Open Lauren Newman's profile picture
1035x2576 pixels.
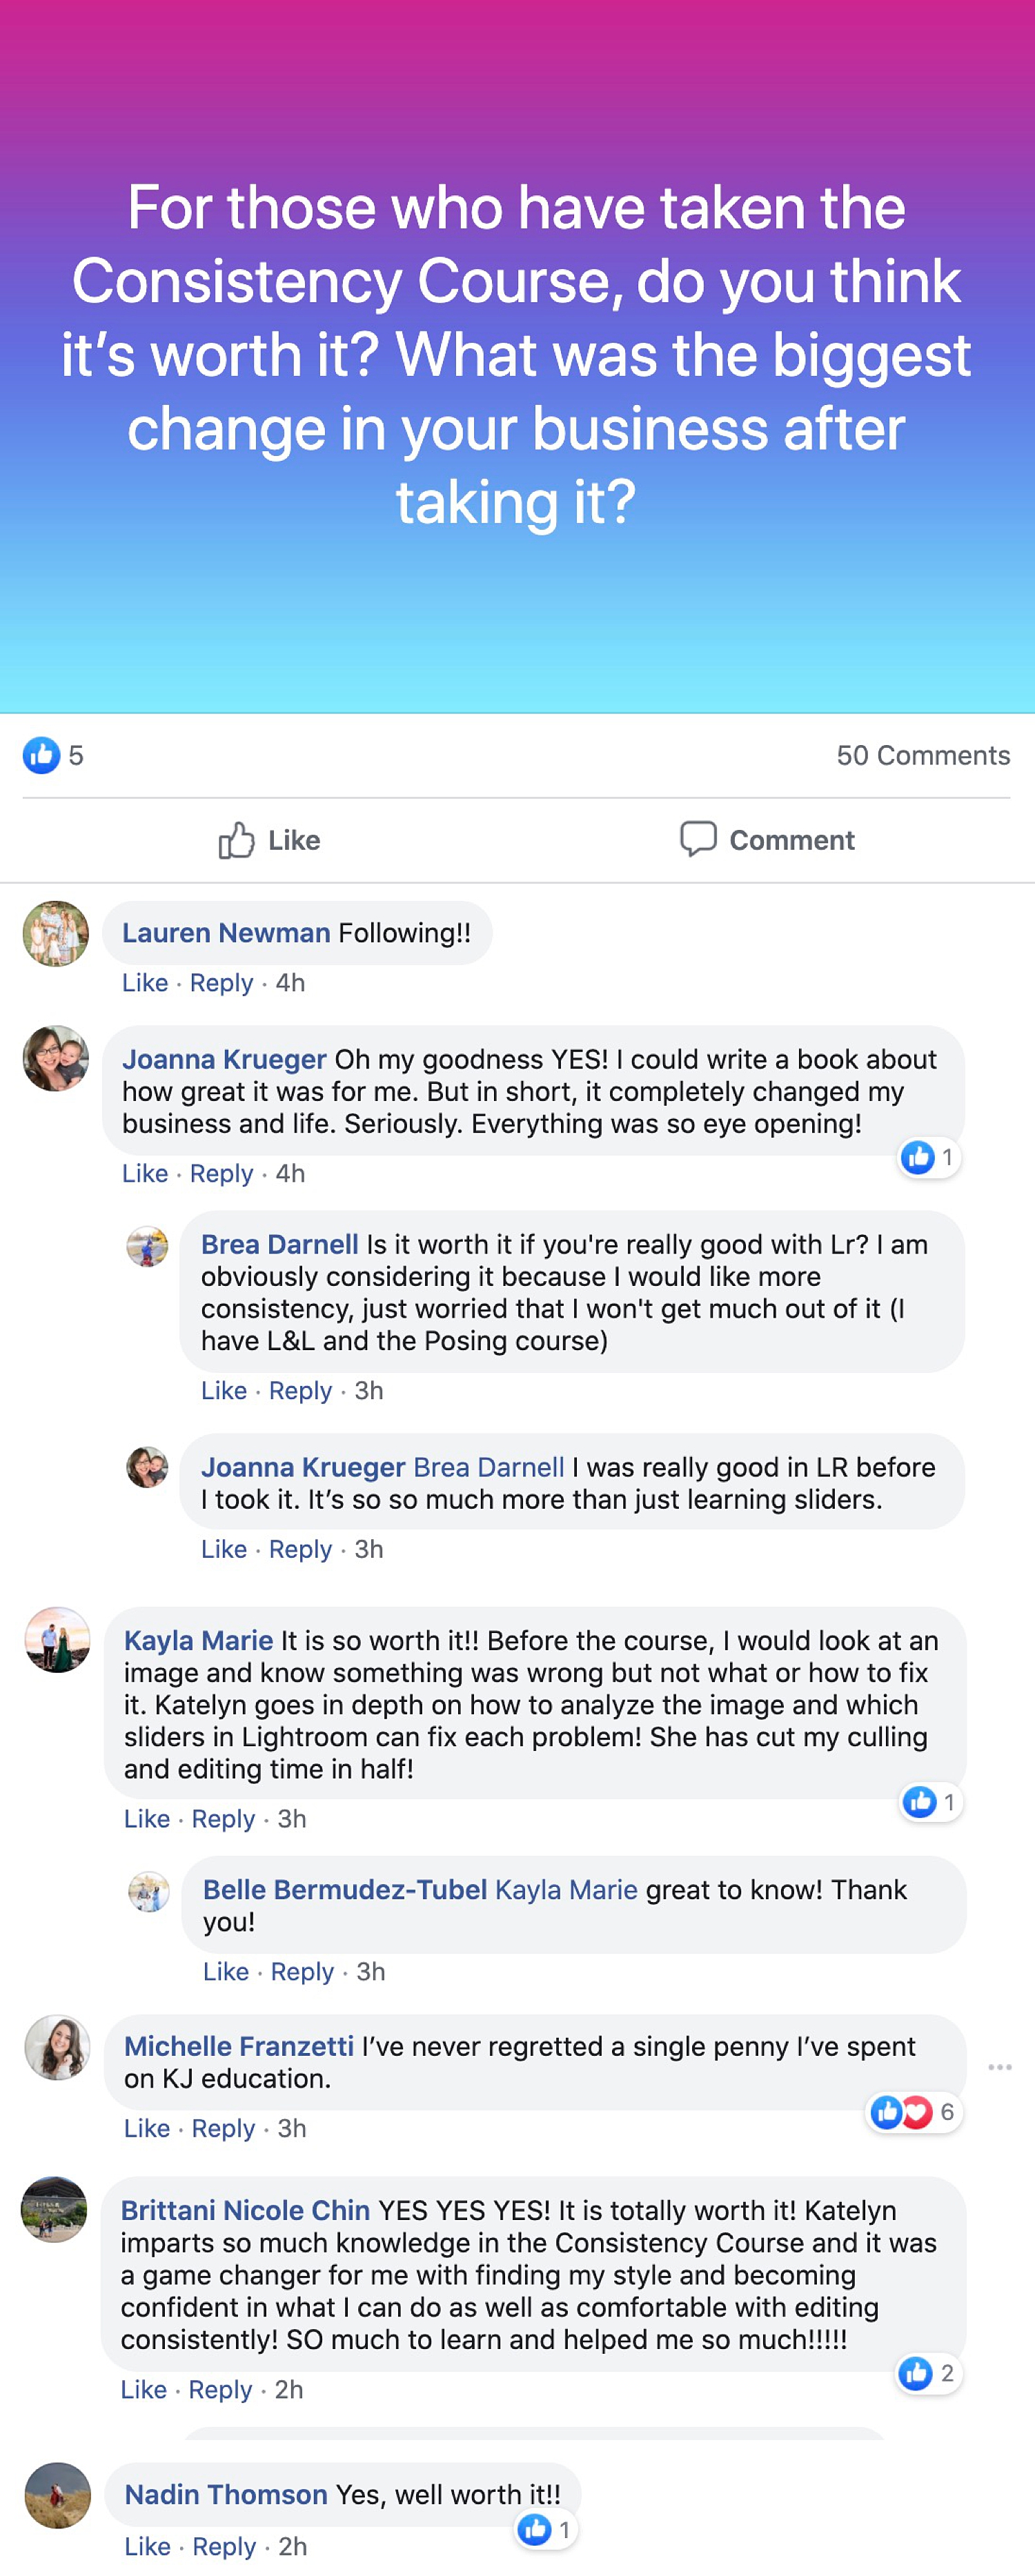point(56,933)
